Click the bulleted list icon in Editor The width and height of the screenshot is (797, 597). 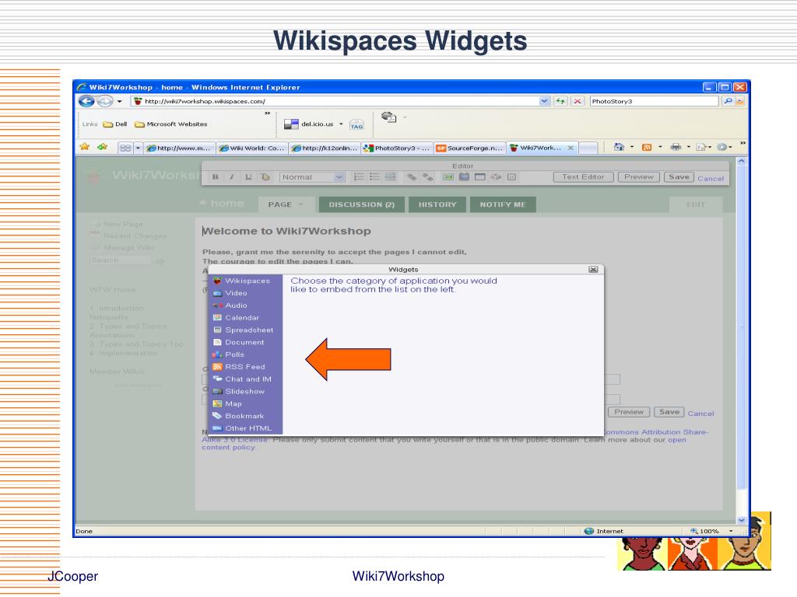pos(374,176)
